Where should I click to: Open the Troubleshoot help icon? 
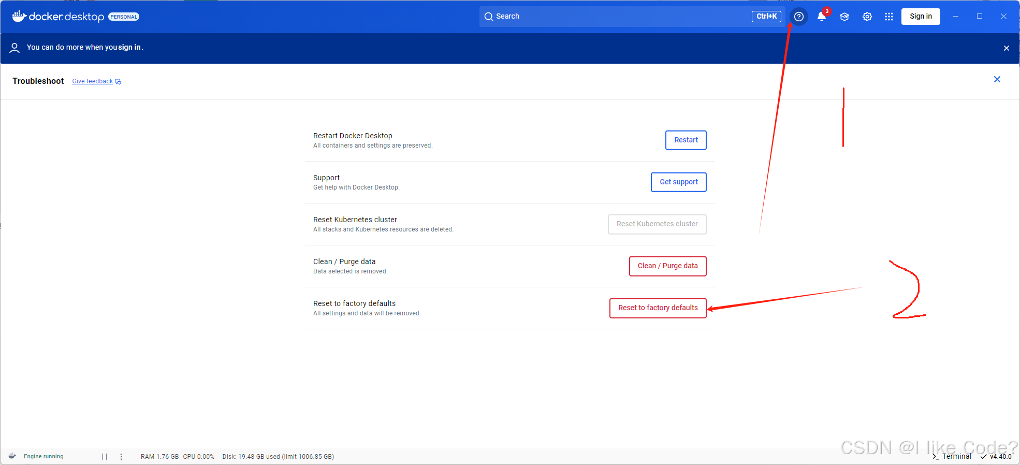[x=798, y=17]
